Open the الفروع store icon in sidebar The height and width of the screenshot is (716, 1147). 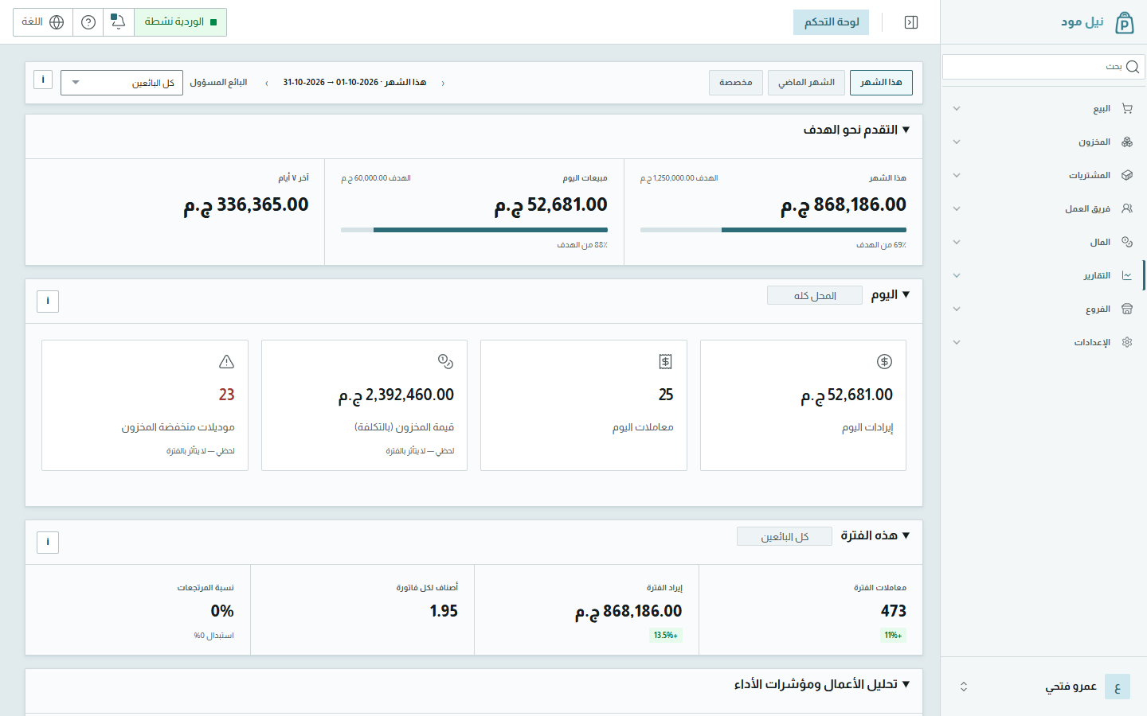click(1127, 309)
